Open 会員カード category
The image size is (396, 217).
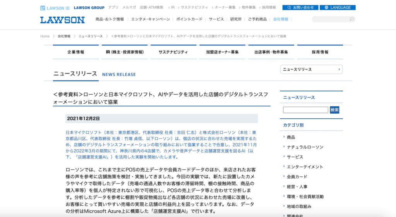coord(297,177)
